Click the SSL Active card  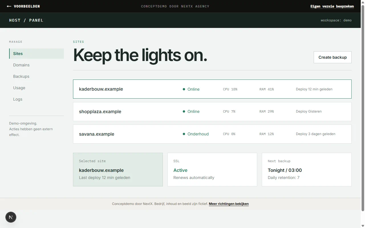pyautogui.click(x=212, y=170)
